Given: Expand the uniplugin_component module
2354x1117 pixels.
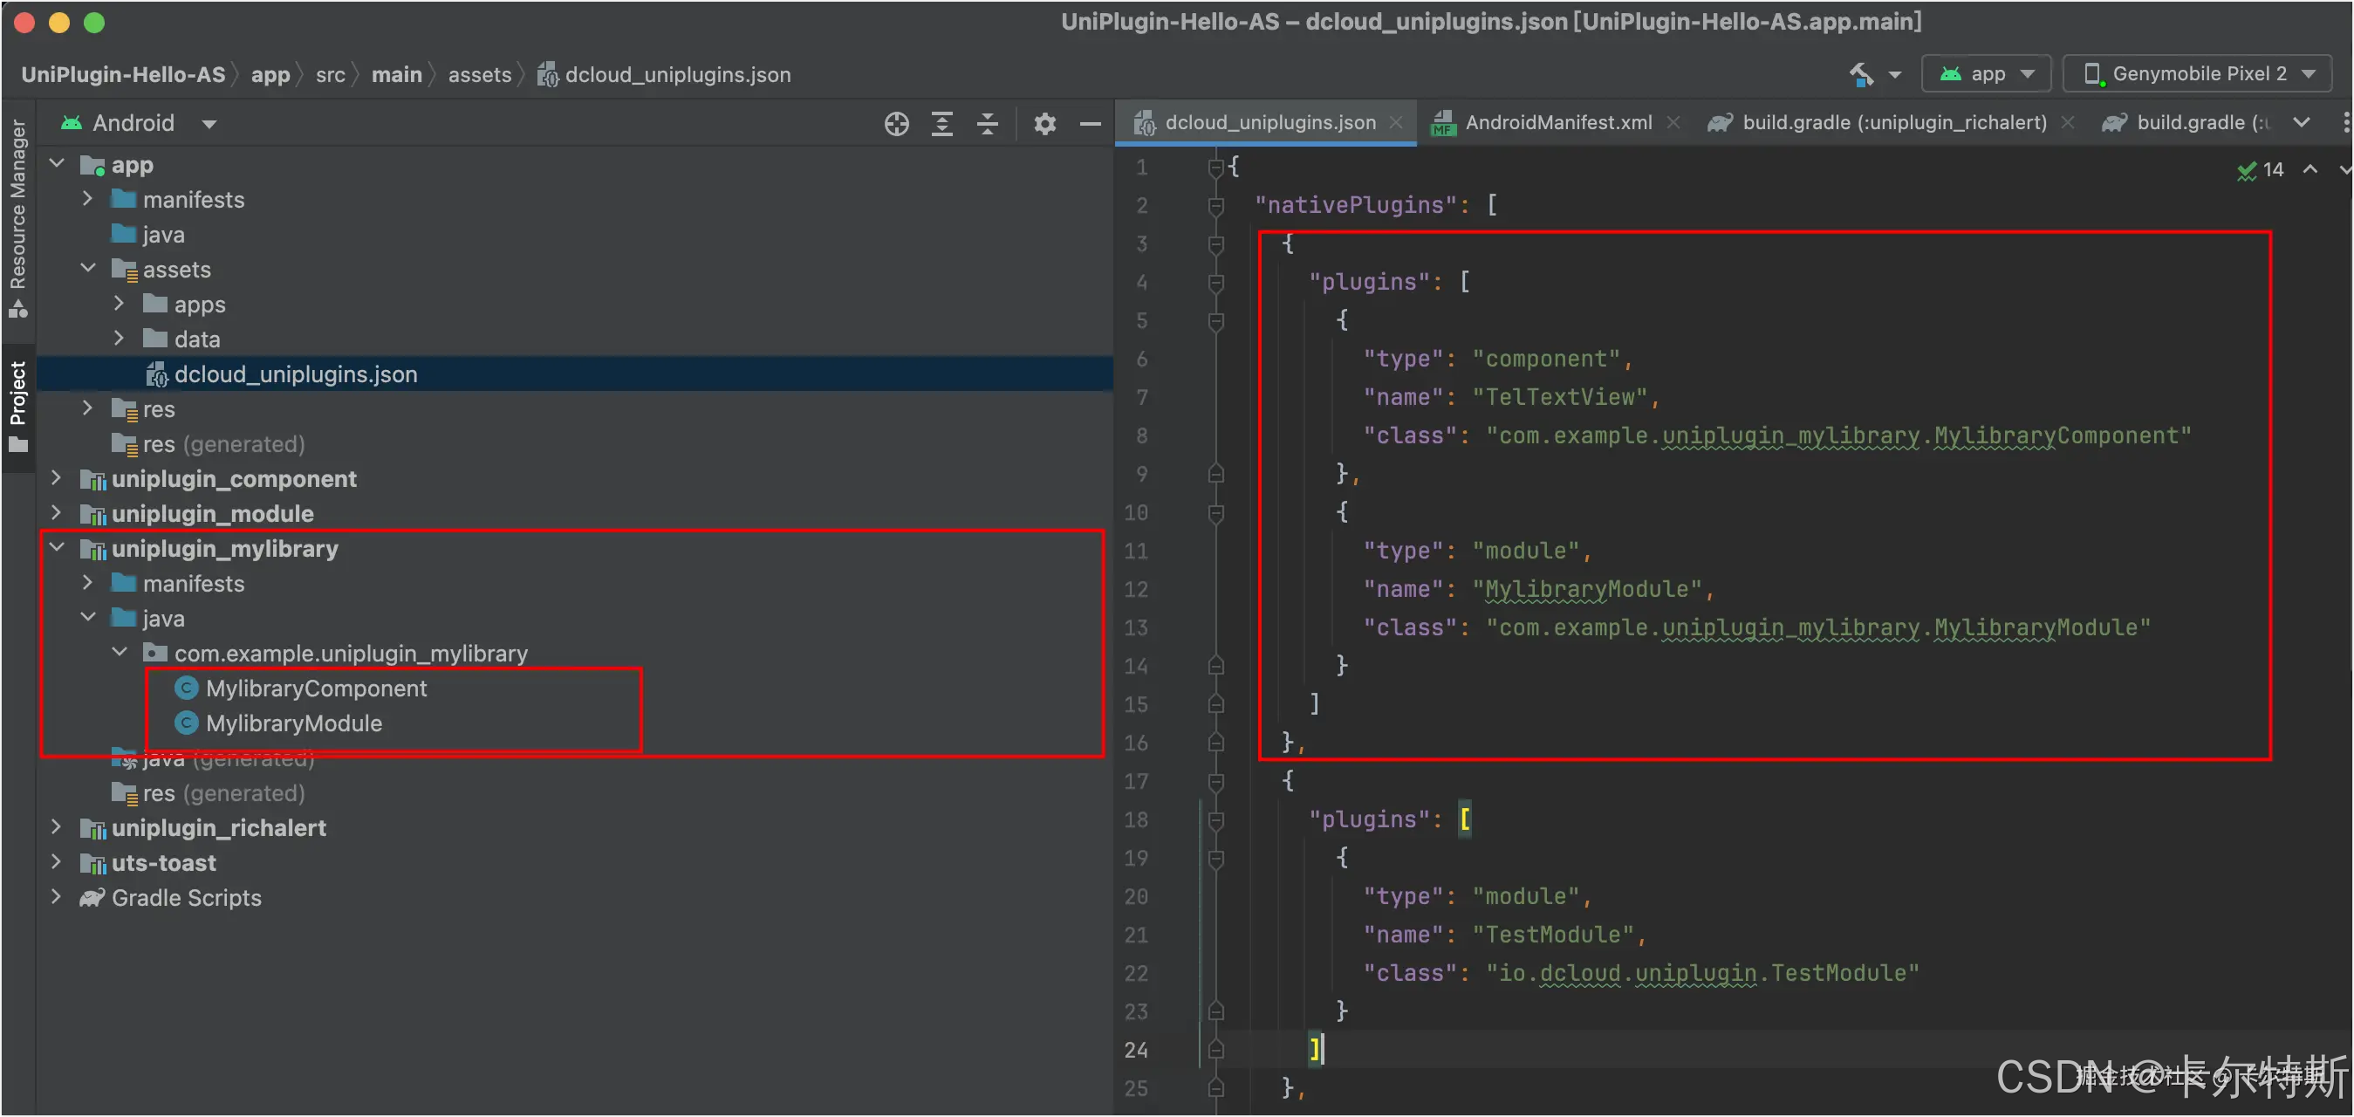Looking at the screenshot, I should point(57,478).
